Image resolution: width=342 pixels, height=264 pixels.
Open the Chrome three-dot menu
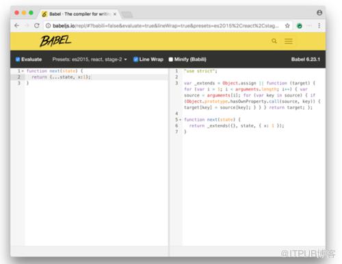(x=319, y=25)
